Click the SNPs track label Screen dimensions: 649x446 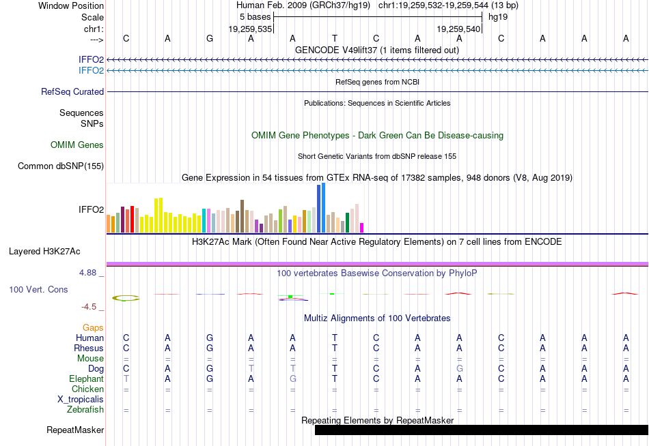92,123
